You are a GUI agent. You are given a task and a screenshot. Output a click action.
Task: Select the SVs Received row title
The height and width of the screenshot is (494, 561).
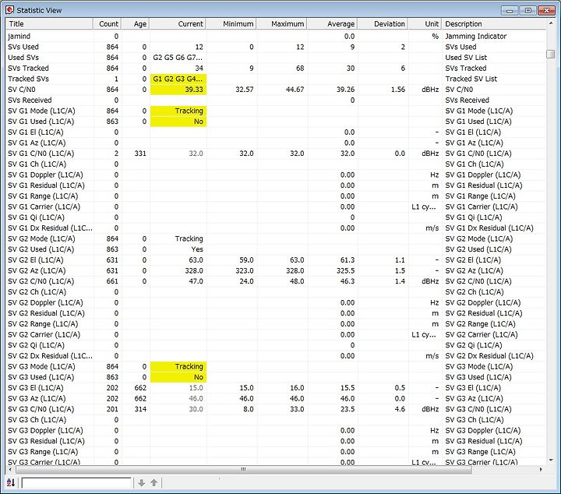(30, 101)
